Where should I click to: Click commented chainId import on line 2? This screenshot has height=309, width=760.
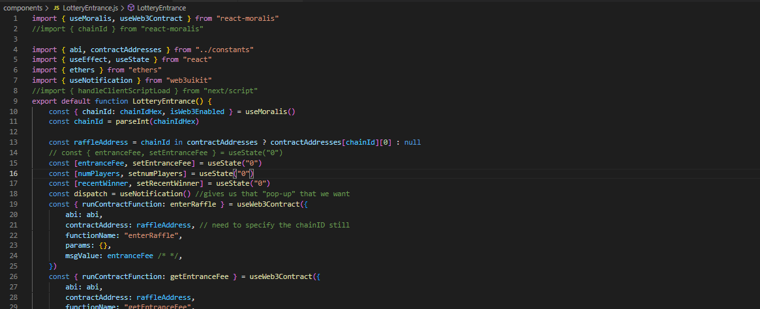click(x=117, y=29)
